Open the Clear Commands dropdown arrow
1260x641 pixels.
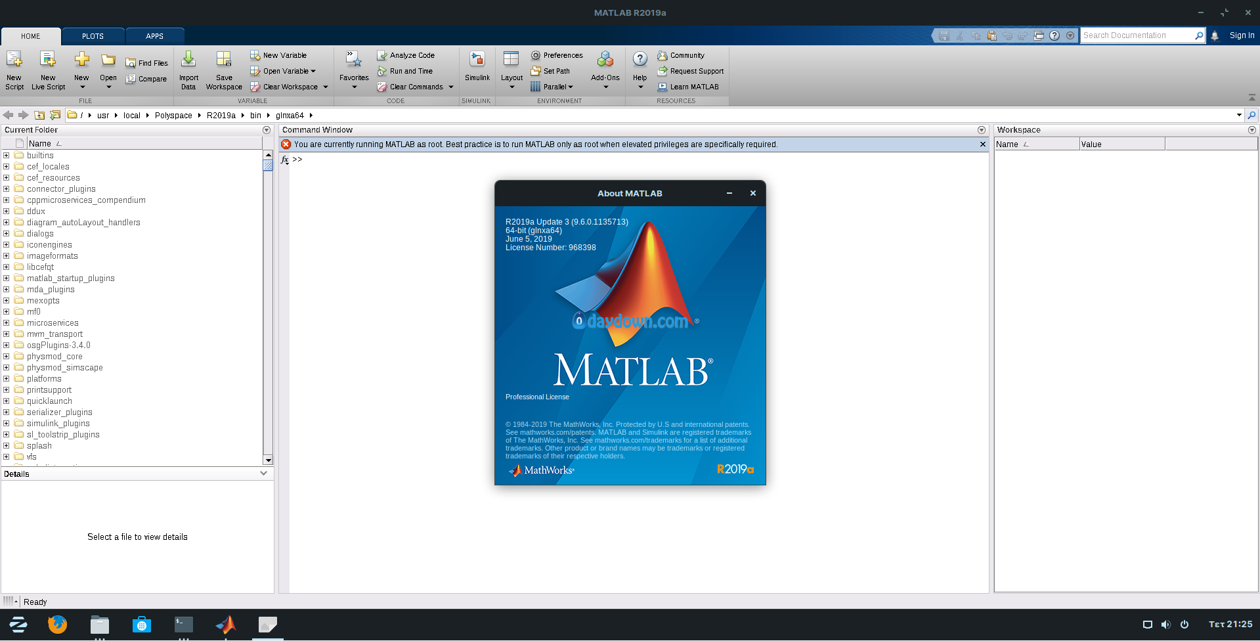(451, 87)
